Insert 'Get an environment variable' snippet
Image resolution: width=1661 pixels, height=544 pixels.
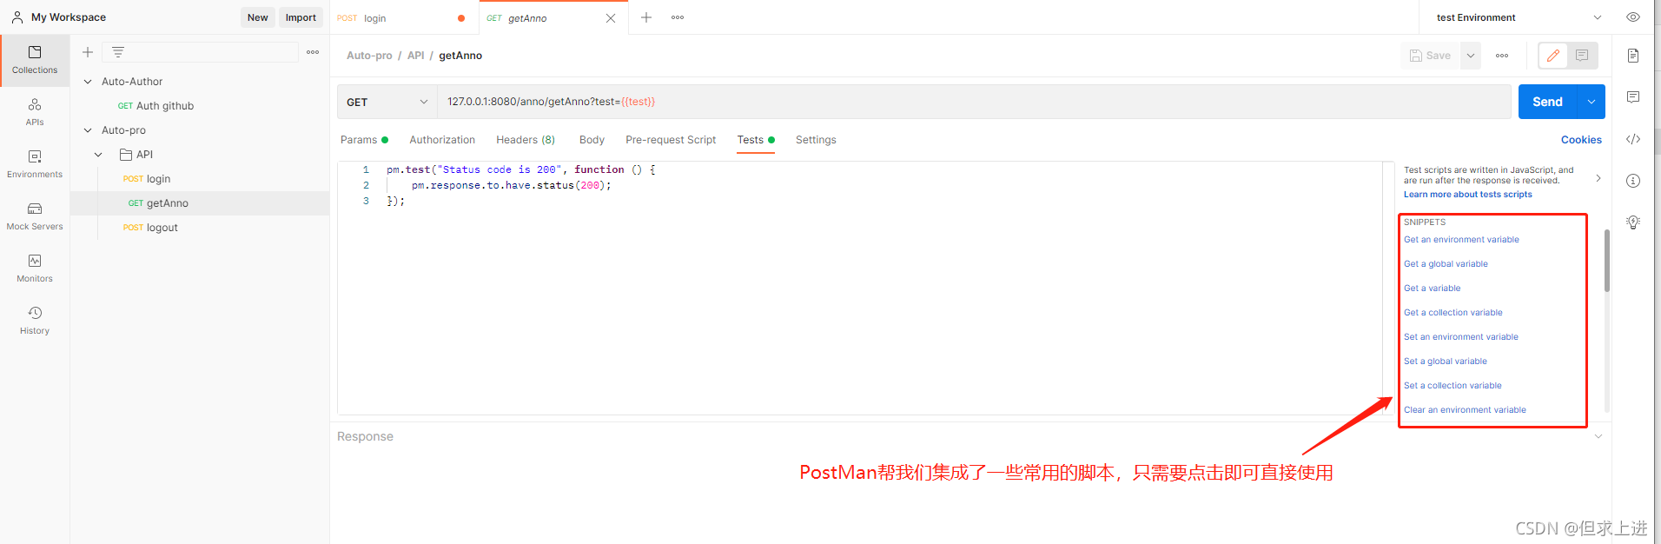pyautogui.click(x=1461, y=240)
